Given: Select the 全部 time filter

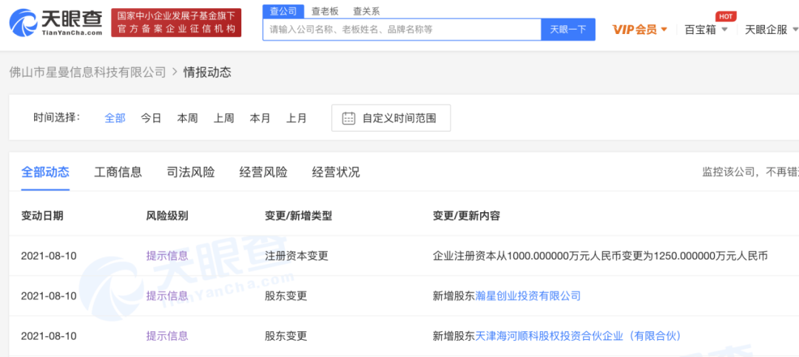Looking at the screenshot, I should pyautogui.click(x=115, y=118).
